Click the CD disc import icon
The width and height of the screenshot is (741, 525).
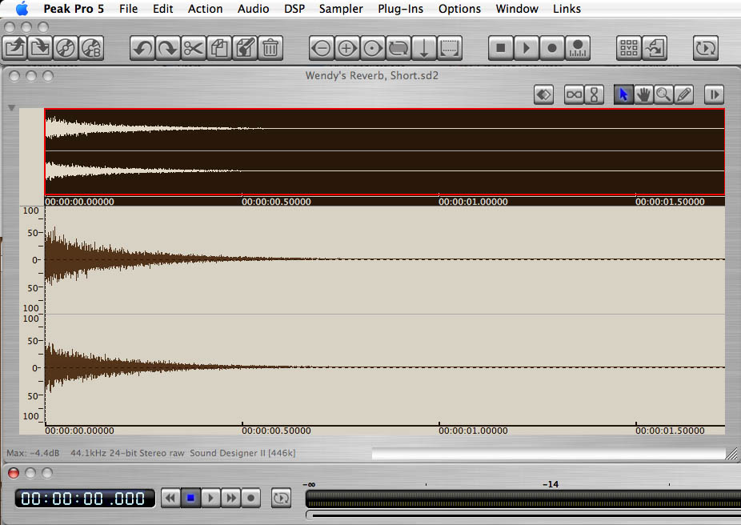[x=66, y=48]
